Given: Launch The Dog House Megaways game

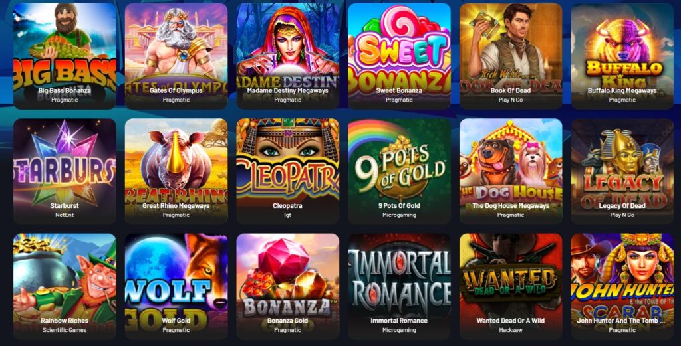Looking at the screenshot, I should 511,171.
